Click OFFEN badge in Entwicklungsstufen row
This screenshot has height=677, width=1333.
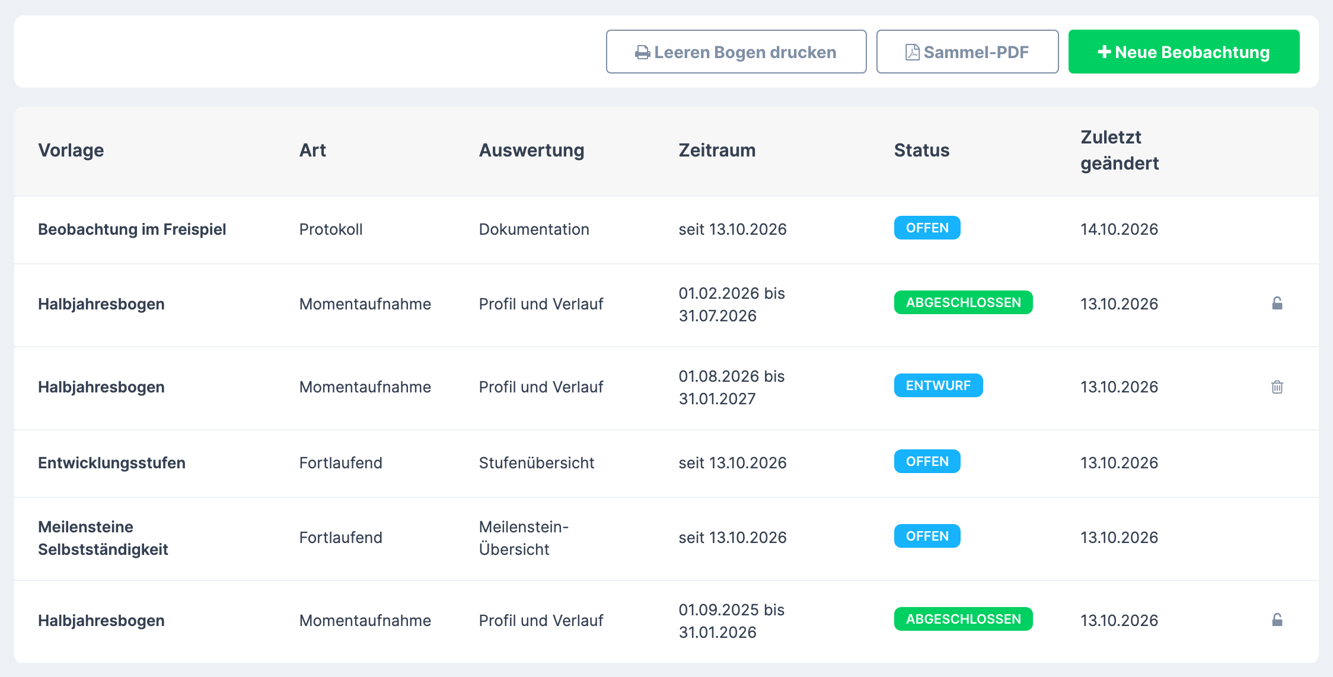(927, 461)
